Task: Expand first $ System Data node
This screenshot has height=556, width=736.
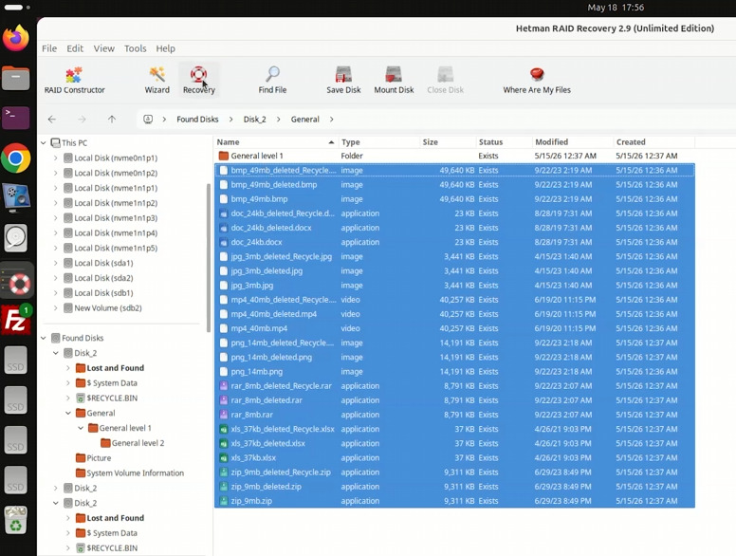Action: pyautogui.click(x=68, y=383)
